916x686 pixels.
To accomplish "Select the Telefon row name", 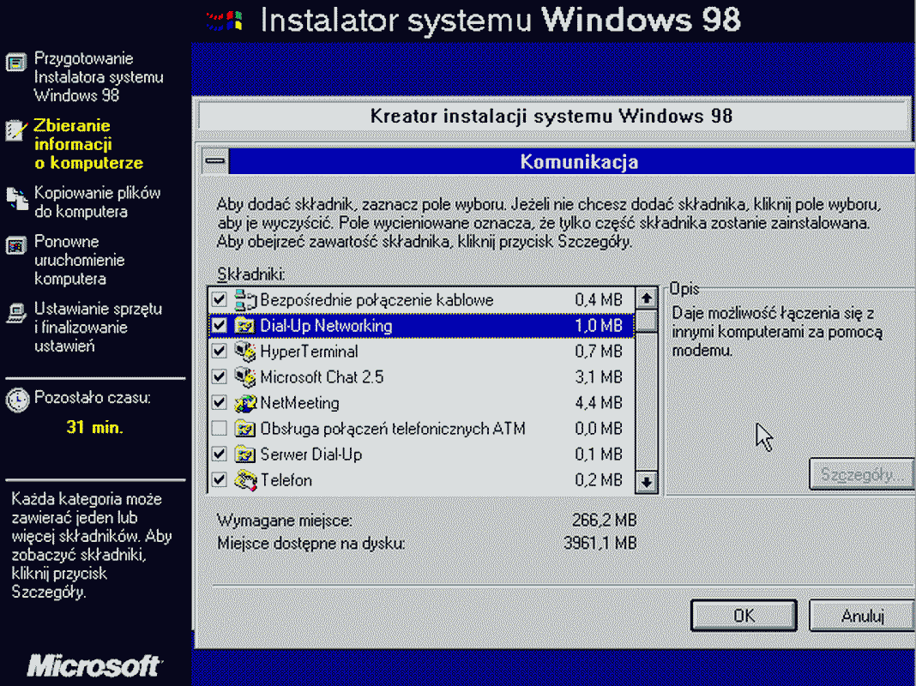I will click(286, 480).
